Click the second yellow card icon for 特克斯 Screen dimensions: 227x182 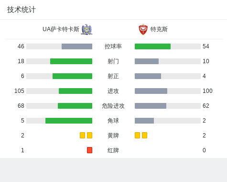point(144,136)
